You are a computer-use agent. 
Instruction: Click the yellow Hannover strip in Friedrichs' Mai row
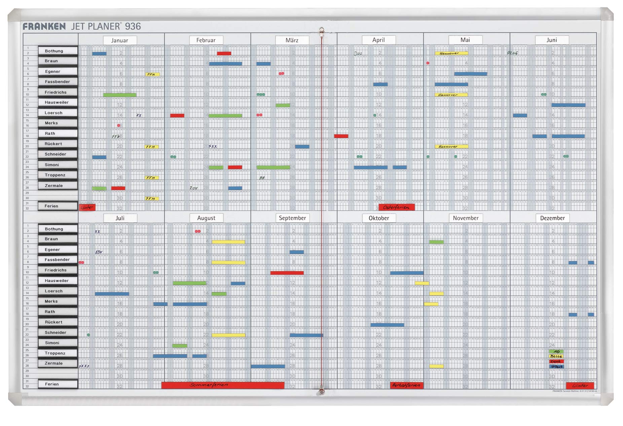451,95
